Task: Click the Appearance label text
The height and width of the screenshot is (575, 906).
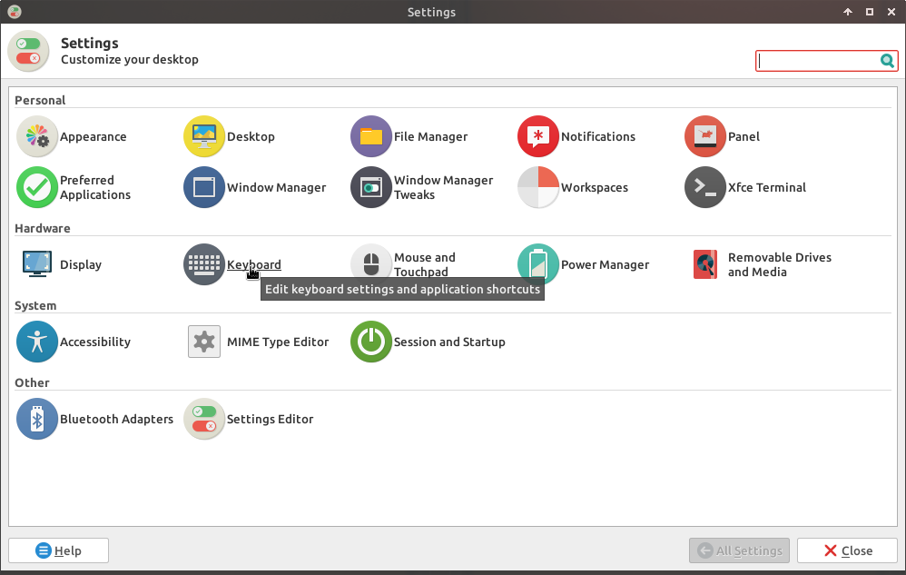Action: point(93,137)
